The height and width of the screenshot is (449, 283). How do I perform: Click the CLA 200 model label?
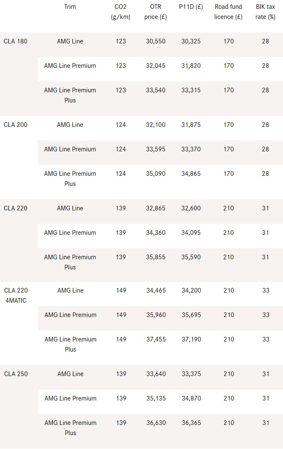16,125
